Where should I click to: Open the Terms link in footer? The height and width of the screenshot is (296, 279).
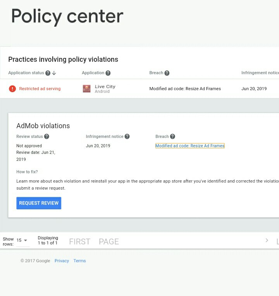click(x=79, y=261)
